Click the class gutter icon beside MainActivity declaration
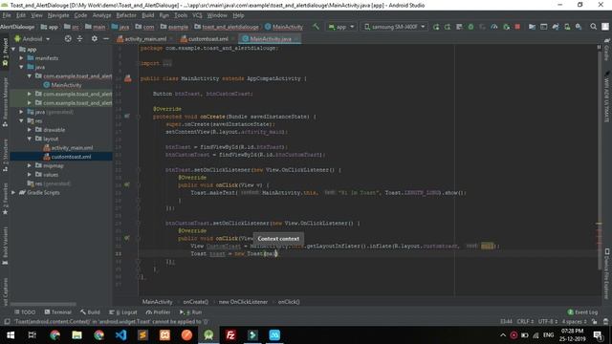Screen dimensions: 612x344 (x=127, y=78)
